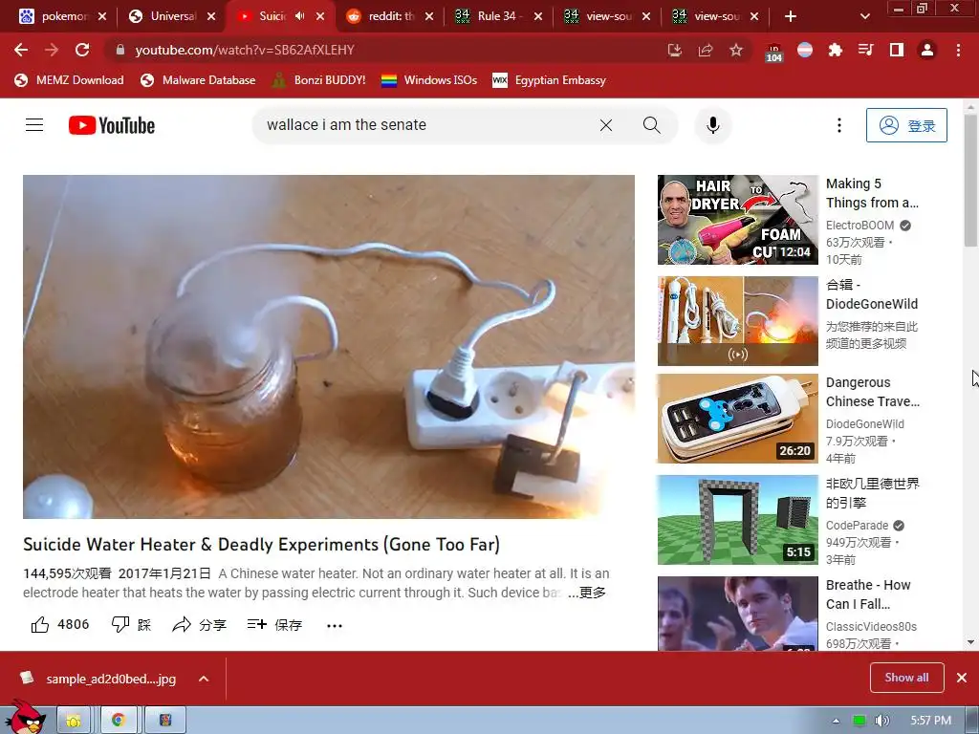The height and width of the screenshot is (734, 979).
Task: Open the Chrome profile avatar
Action: (927, 50)
